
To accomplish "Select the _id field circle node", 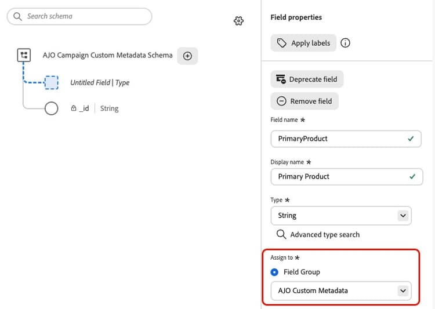I will (x=51, y=108).
